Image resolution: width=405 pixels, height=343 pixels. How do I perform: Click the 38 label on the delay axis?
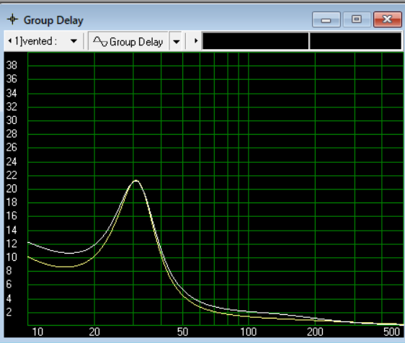[12, 65]
